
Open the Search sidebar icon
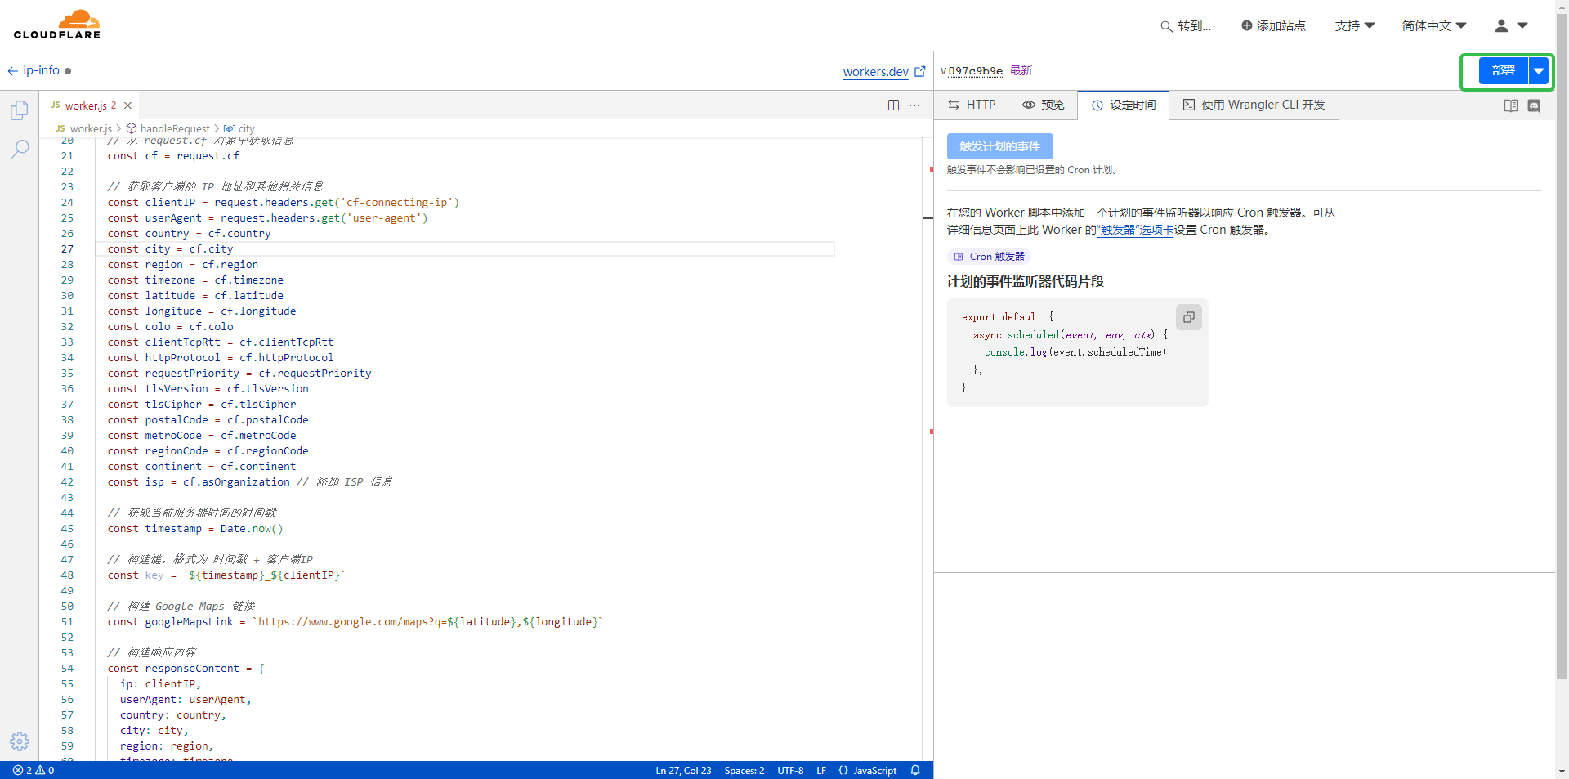click(x=20, y=149)
